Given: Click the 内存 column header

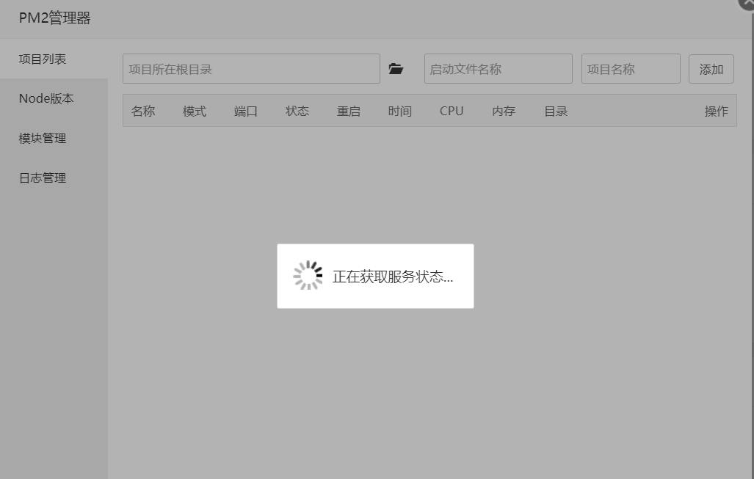Looking at the screenshot, I should [x=504, y=111].
